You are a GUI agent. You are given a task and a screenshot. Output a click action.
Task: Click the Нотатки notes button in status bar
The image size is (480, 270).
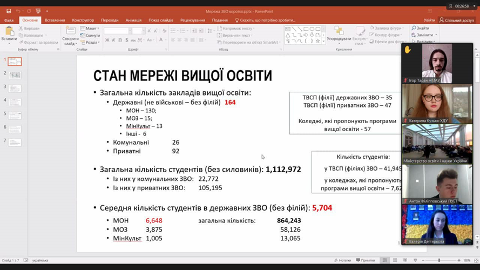tap(342, 260)
